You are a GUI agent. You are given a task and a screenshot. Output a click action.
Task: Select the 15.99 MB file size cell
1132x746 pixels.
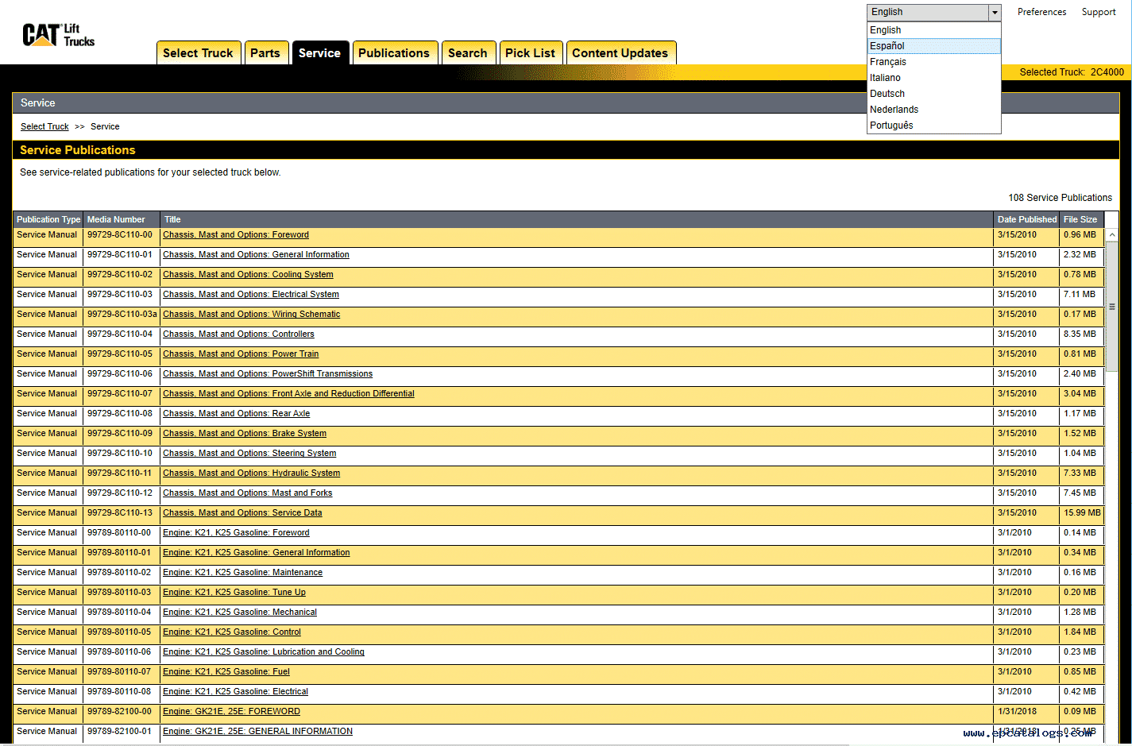pyautogui.click(x=1082, y=513)
